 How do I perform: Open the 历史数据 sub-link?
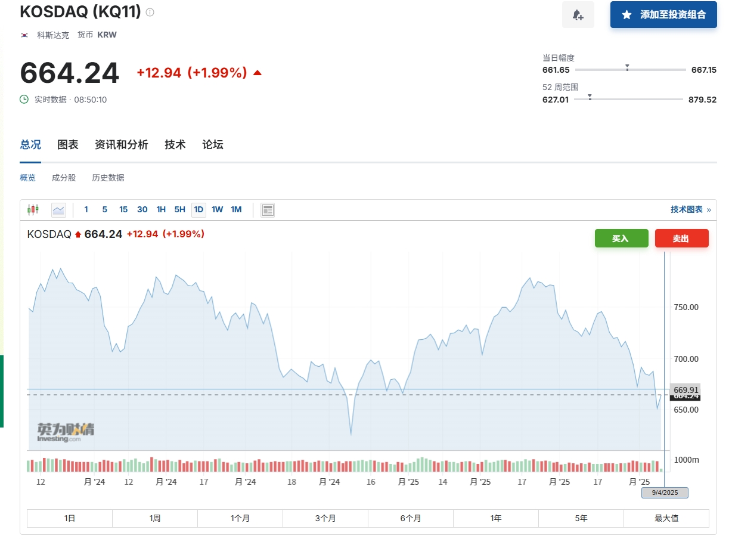[x=108, y=178]
